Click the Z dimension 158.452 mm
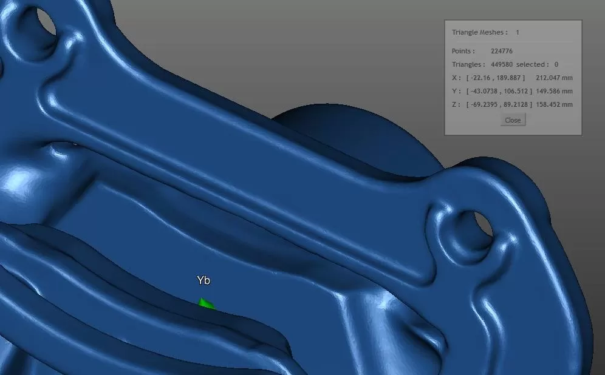The height and width of the screenshot is (375, 605). 555,104
